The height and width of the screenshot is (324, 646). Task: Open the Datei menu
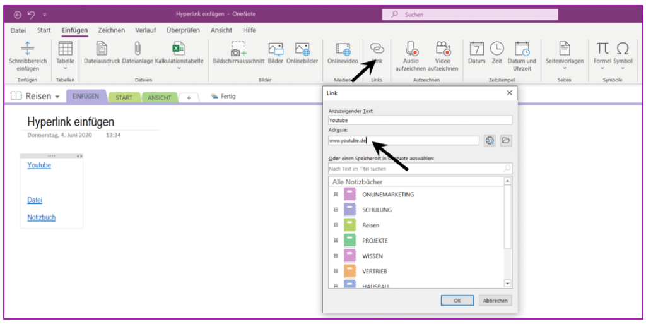click(x=18, y=30)
